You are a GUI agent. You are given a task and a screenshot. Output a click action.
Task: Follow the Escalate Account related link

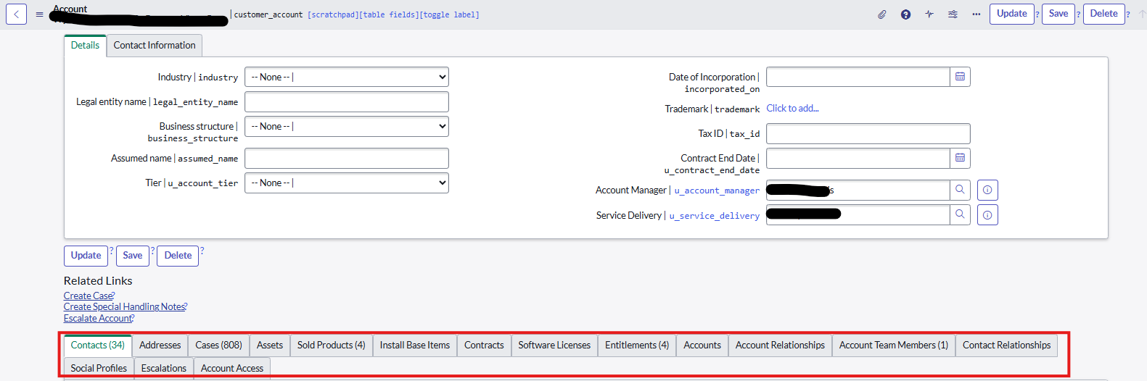click(98, 318)
